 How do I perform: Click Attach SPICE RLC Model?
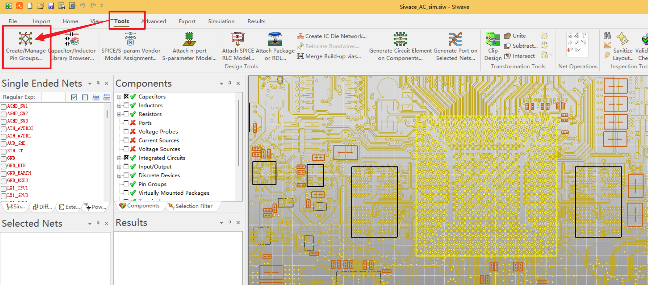click(238, 47)
